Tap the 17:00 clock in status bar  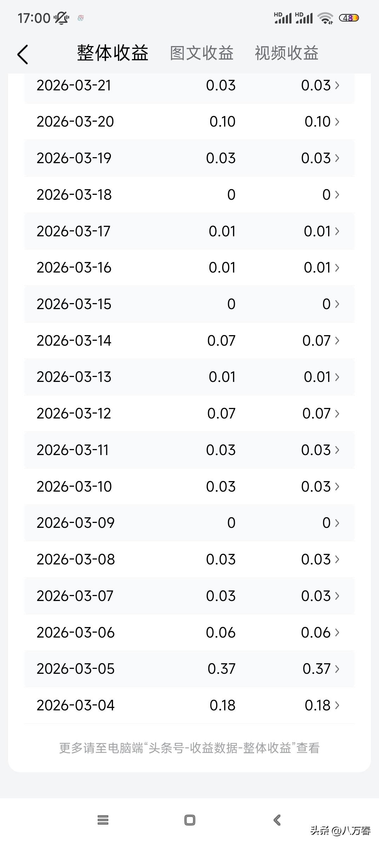[34, 18]
